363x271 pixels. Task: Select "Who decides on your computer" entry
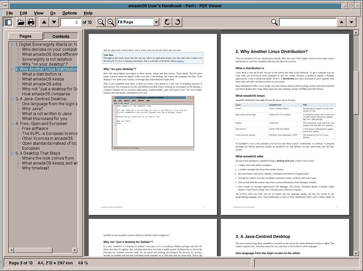50,49
